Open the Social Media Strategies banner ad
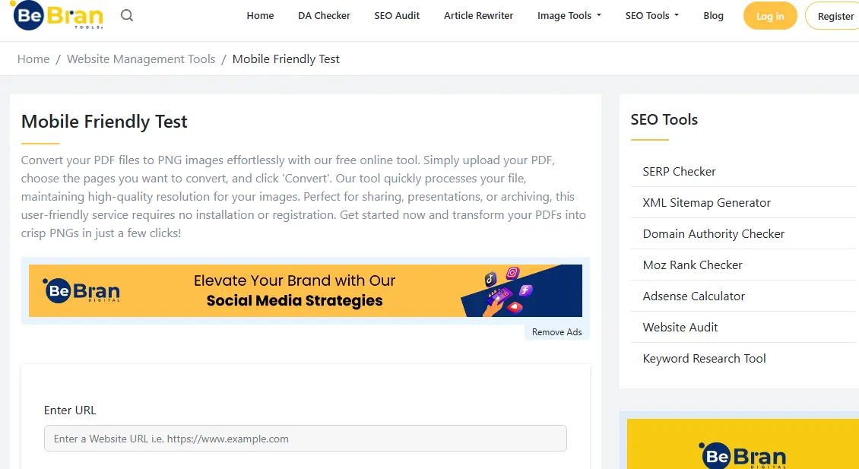The height and width of the screenshot is (469, 859). click(305, 291)
